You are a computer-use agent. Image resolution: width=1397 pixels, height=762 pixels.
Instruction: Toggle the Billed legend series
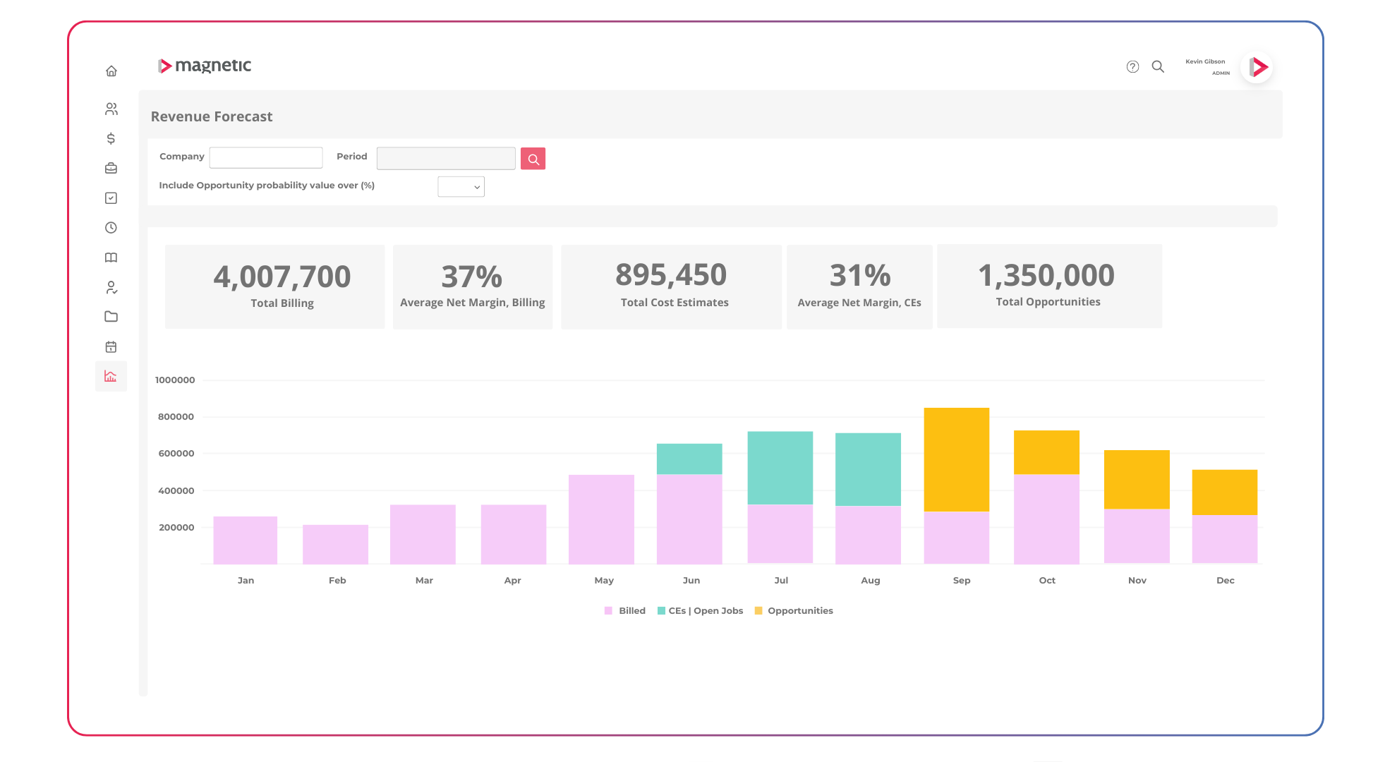[625, 611]
